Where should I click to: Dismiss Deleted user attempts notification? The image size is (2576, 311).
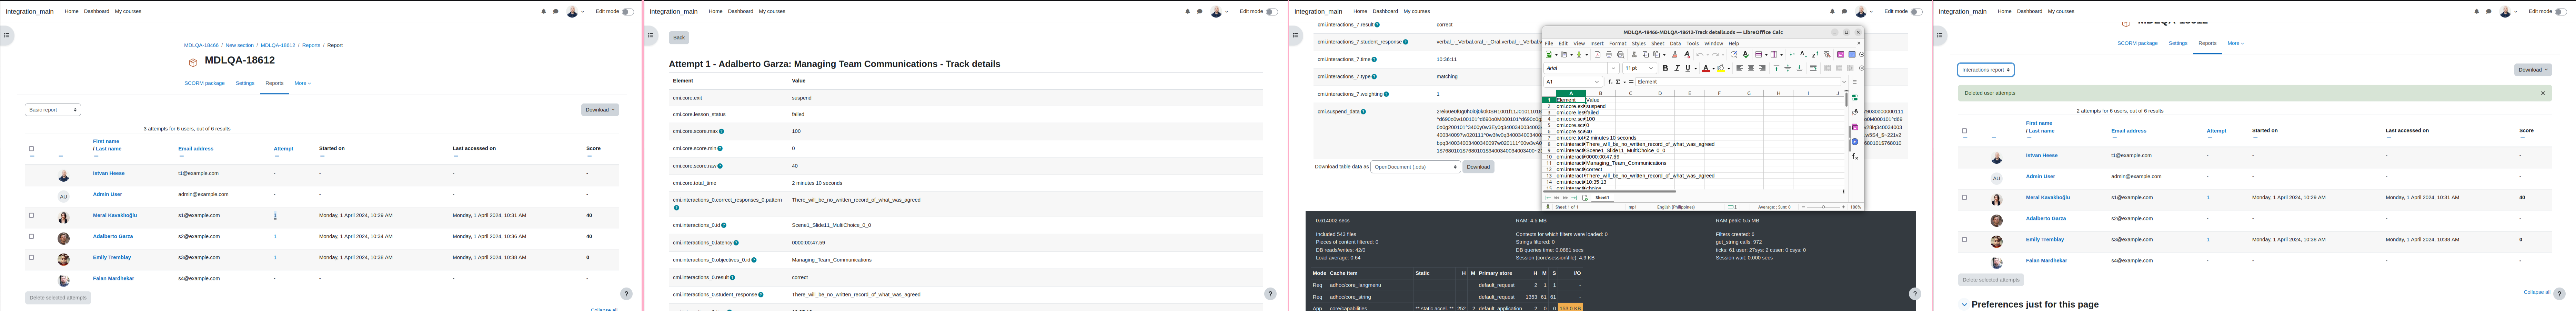[x=2543, y=93]
